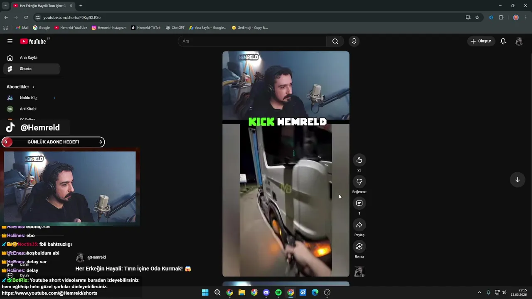
Task: Click the address bar URL
Action: (72, 17)
